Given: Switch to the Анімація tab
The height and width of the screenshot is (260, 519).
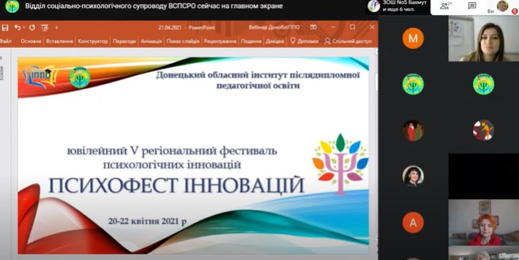Looking at the screenshot, I should point(151,42).
